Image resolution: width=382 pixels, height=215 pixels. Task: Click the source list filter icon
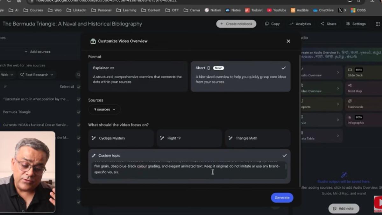tap(5, 87)
